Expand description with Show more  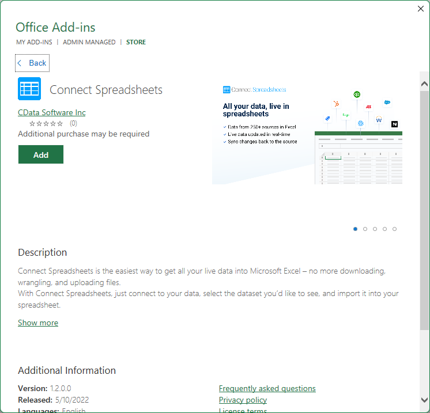[x=38, y=323]
